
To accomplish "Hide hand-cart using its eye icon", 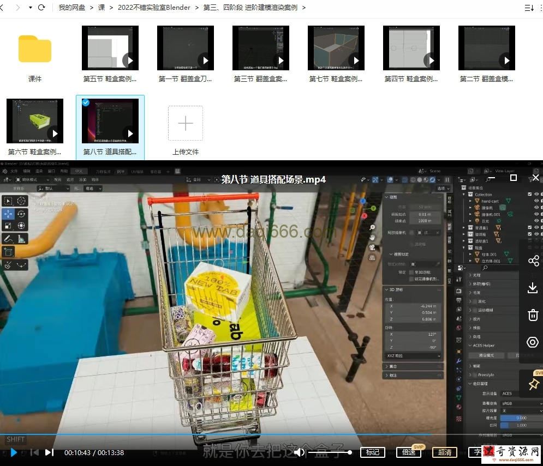I will (x=536, y=201).
